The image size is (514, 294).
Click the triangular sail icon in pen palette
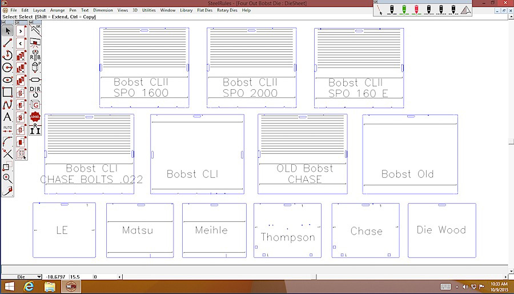point(465,10)
